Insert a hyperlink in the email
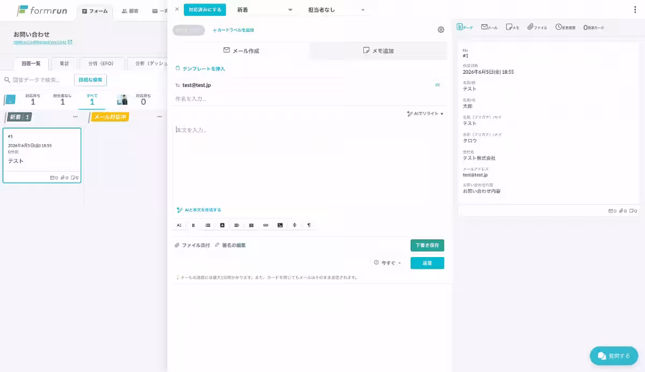 point(266,225)
